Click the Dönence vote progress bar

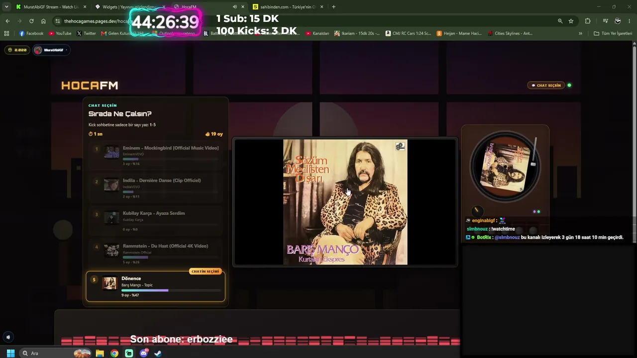[170, 290]
